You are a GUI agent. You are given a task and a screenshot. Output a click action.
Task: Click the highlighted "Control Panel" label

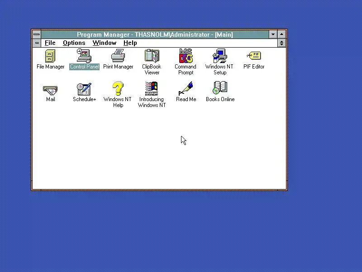tap(84, 67)
